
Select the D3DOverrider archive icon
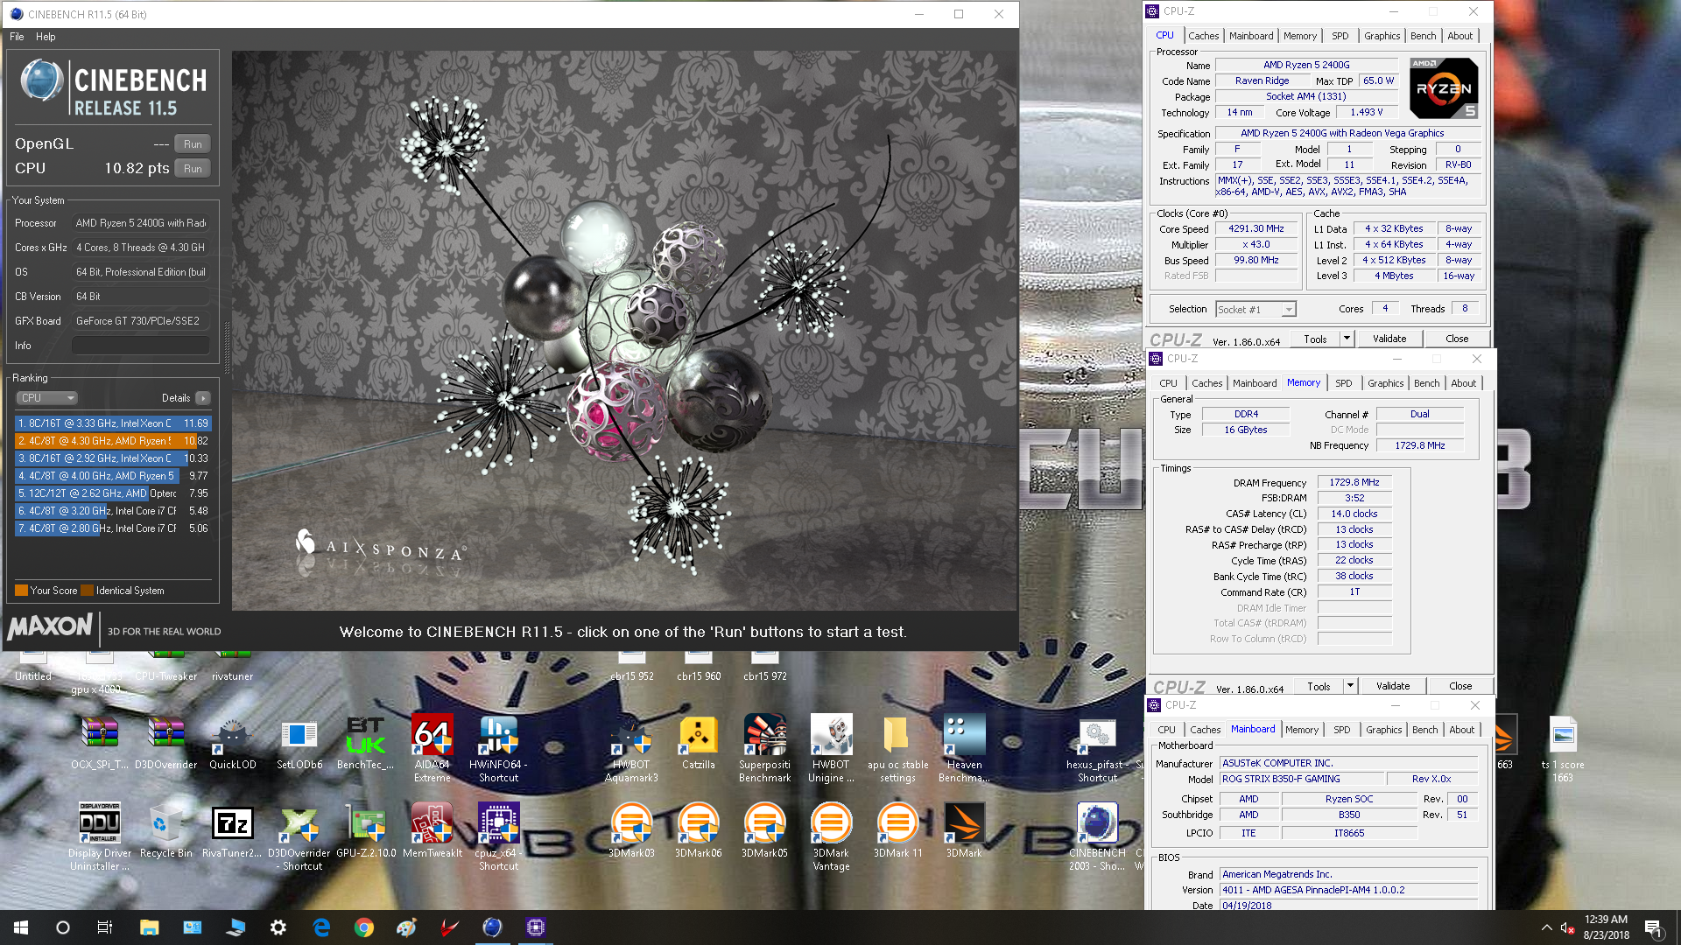click(165, 744)
